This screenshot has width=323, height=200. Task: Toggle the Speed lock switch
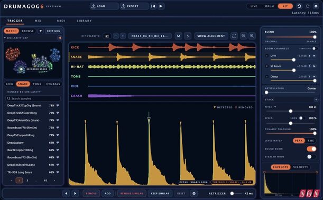302,118
